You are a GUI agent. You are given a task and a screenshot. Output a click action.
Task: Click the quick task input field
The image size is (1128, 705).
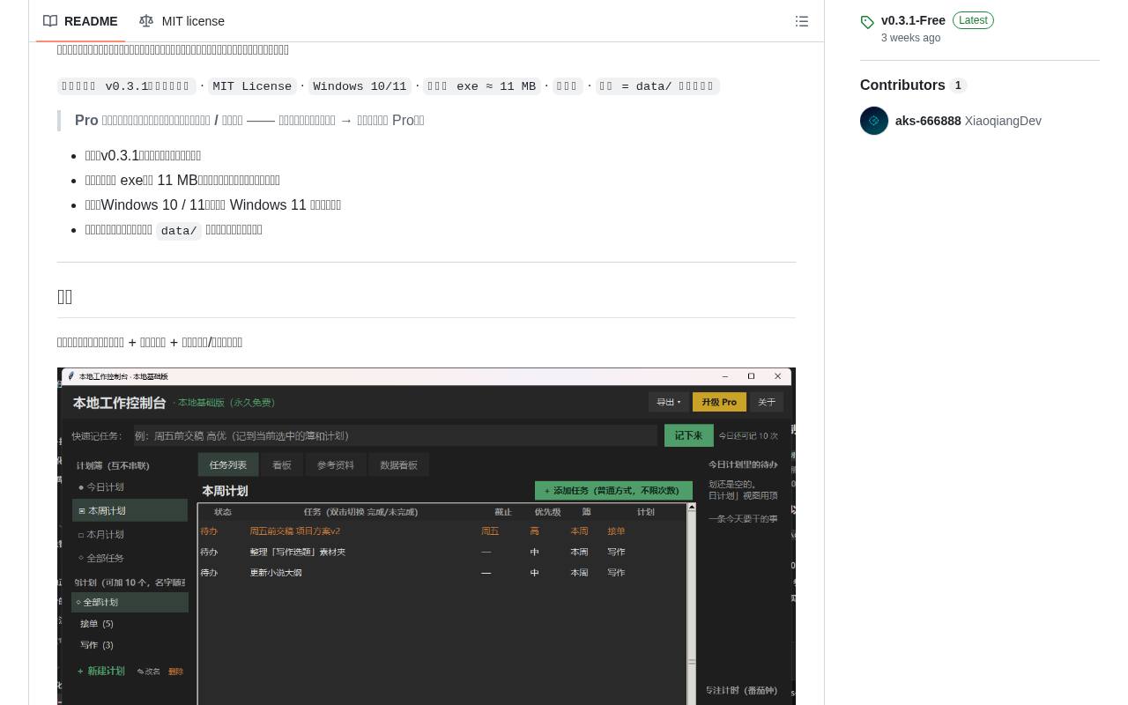pyautogui.click(x=396, y=435)
